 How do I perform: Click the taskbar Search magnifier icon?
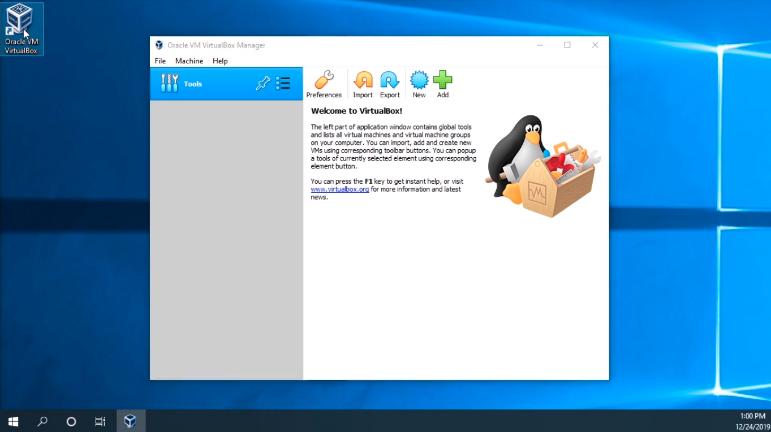[x=42, y=421]
